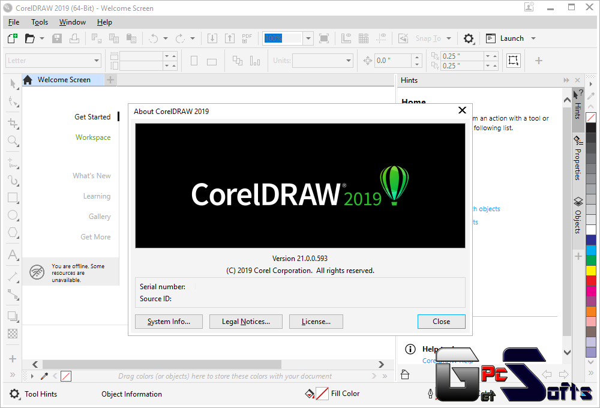Click the Redo arrow icon

pyautogui.click(x=180, y=38)
